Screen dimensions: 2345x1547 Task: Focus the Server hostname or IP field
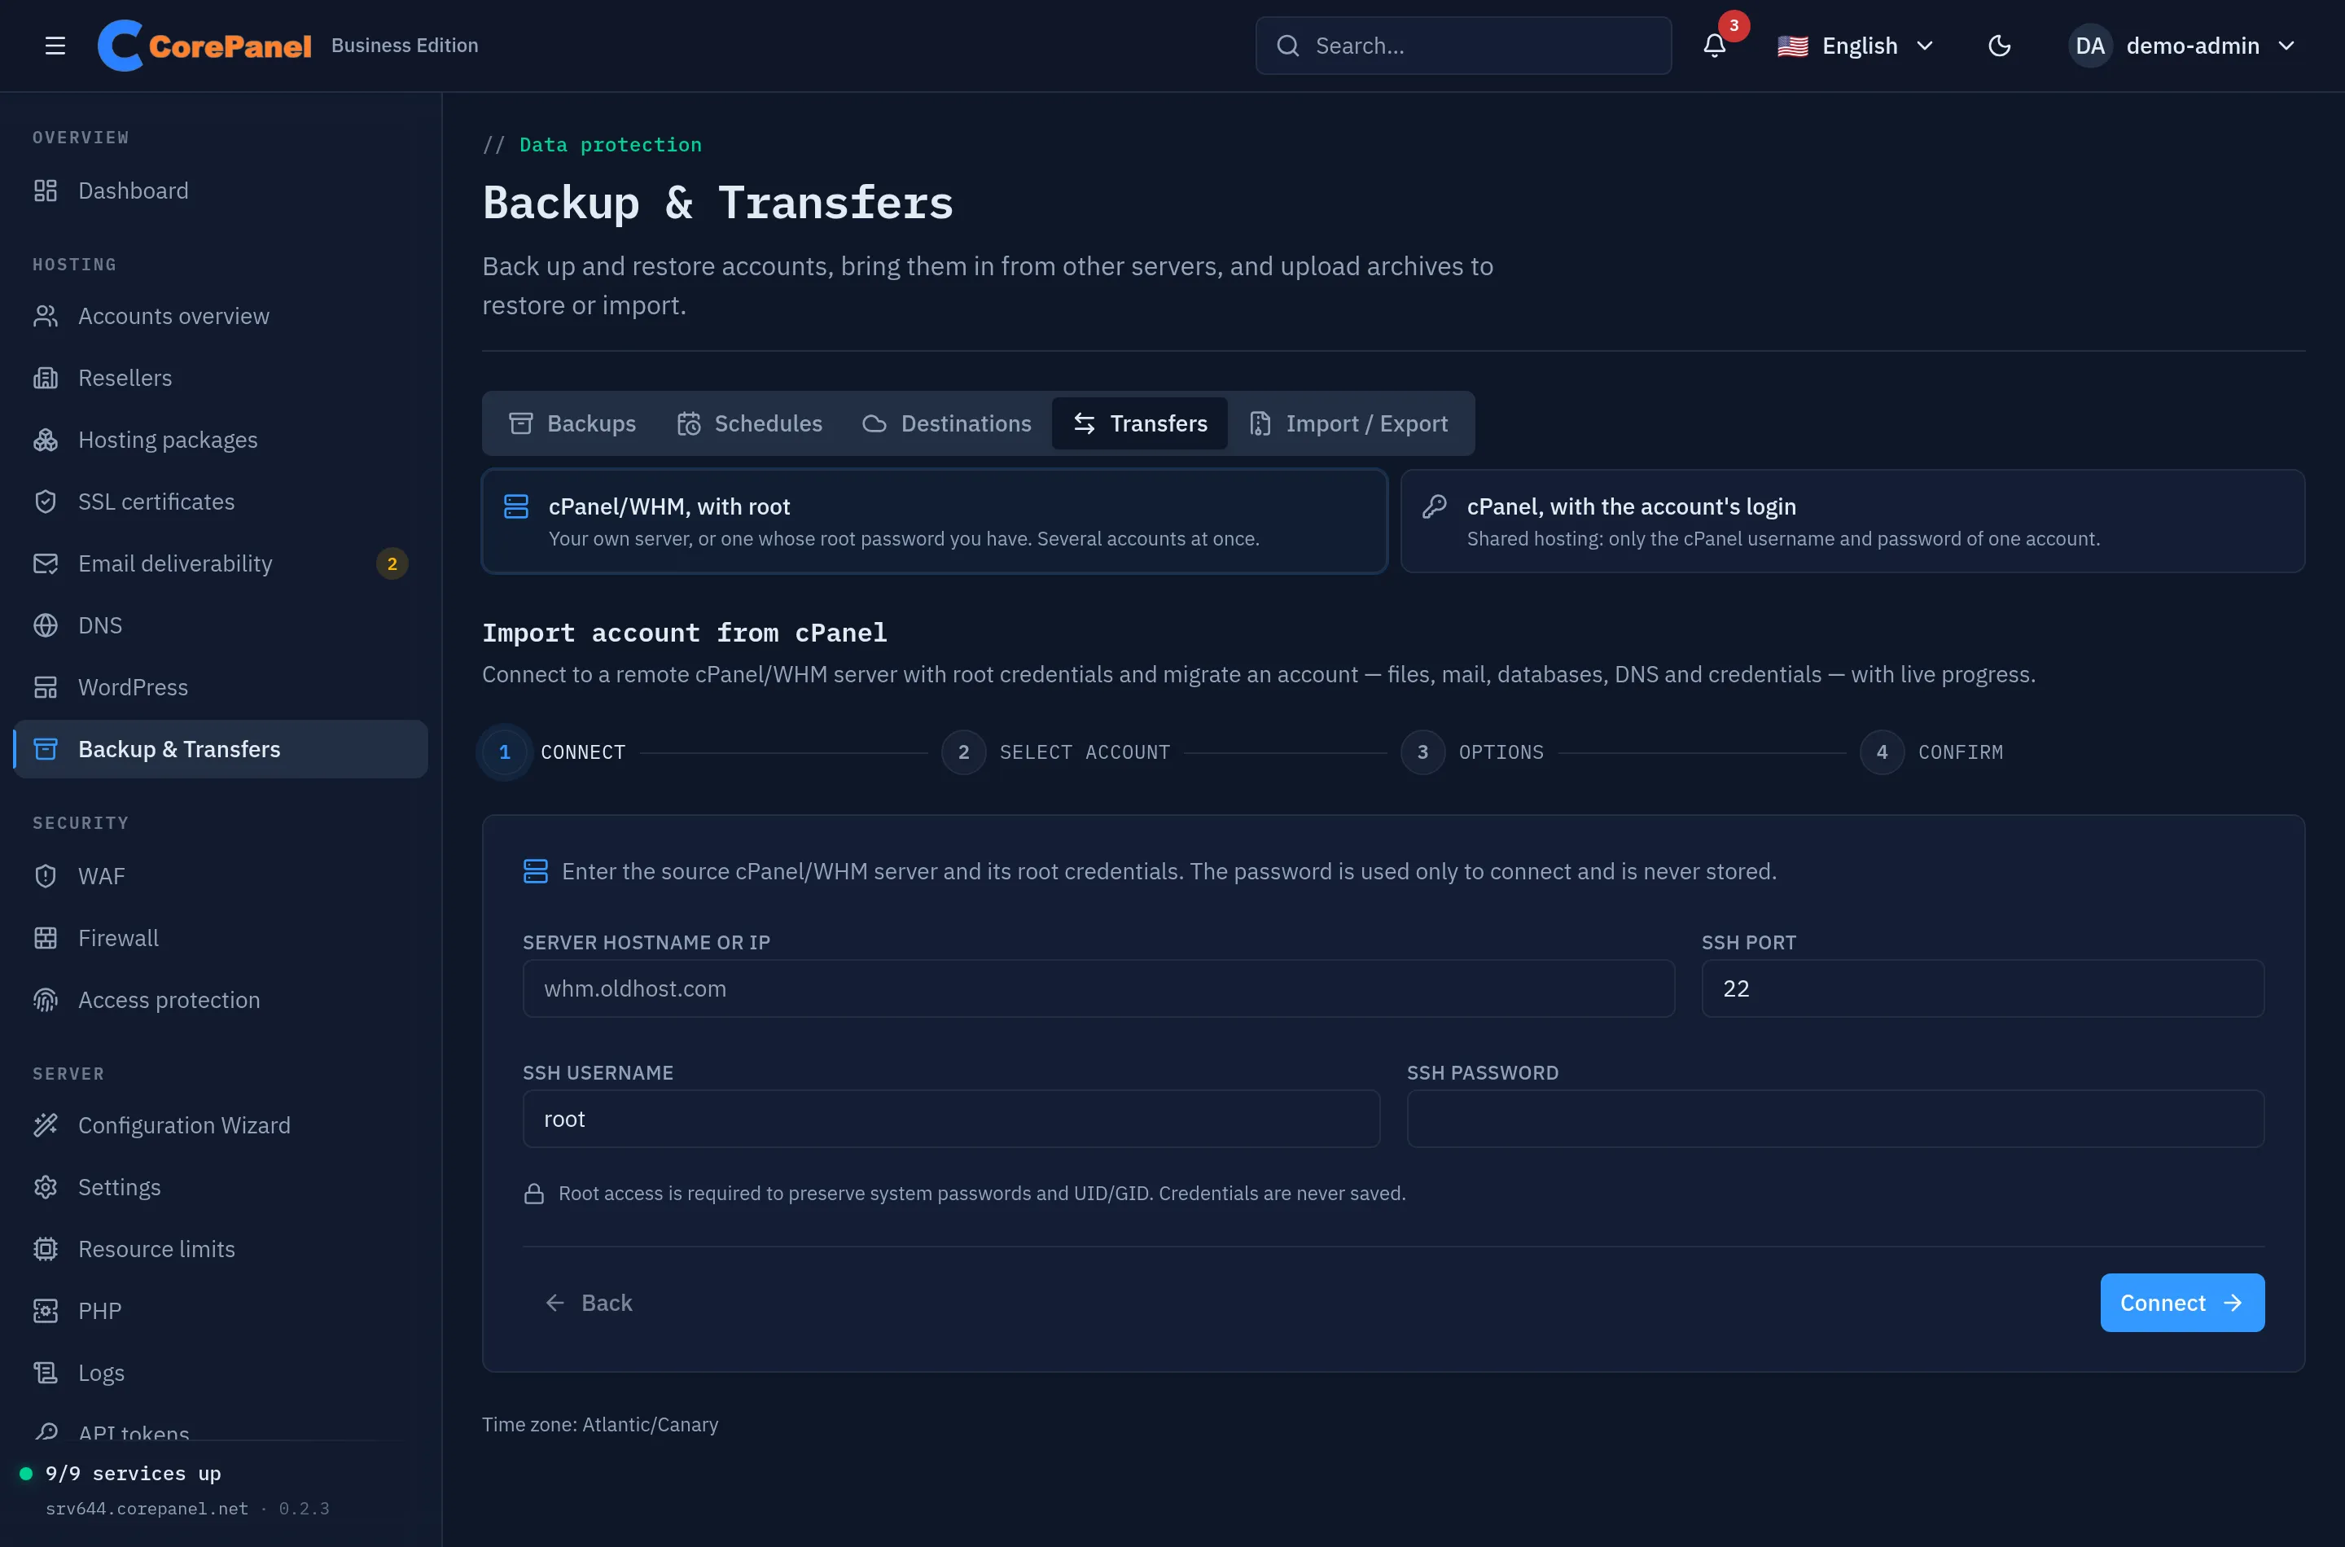tap(1098, 988)
